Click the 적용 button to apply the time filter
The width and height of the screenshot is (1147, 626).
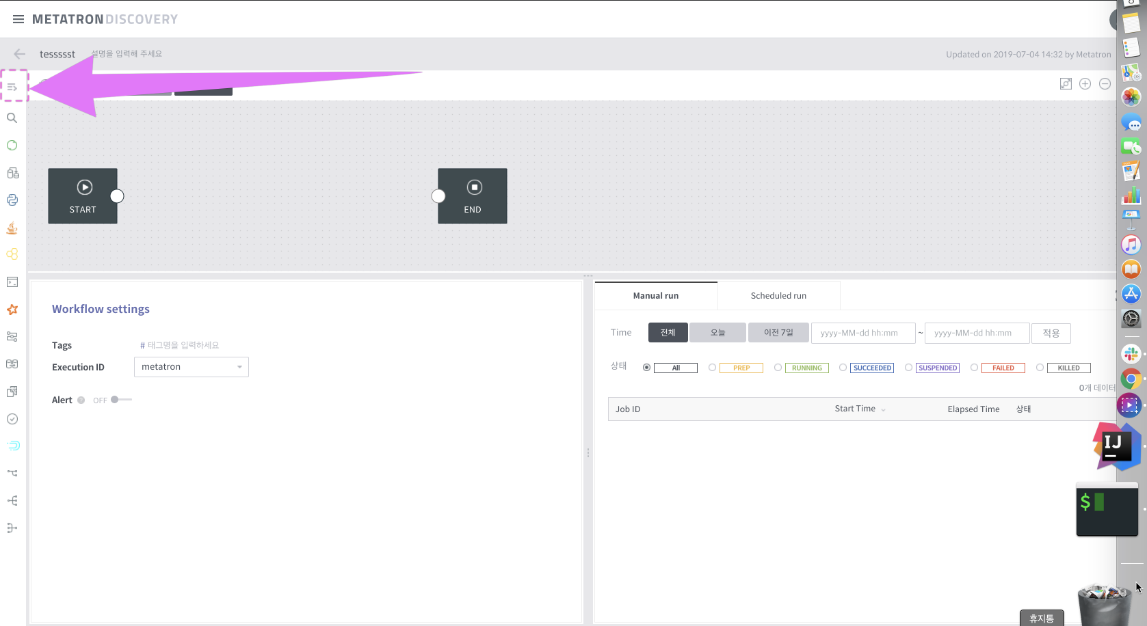pyautogui.click(x=1051, y=333)
